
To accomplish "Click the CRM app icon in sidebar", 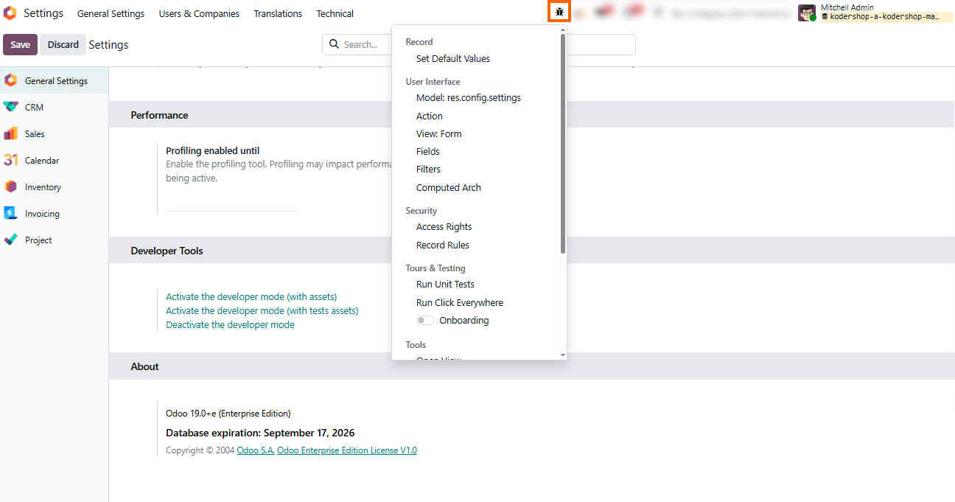I will coord(10,107).
